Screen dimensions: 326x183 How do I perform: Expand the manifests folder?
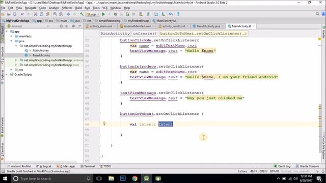click(x=11, y=36)
